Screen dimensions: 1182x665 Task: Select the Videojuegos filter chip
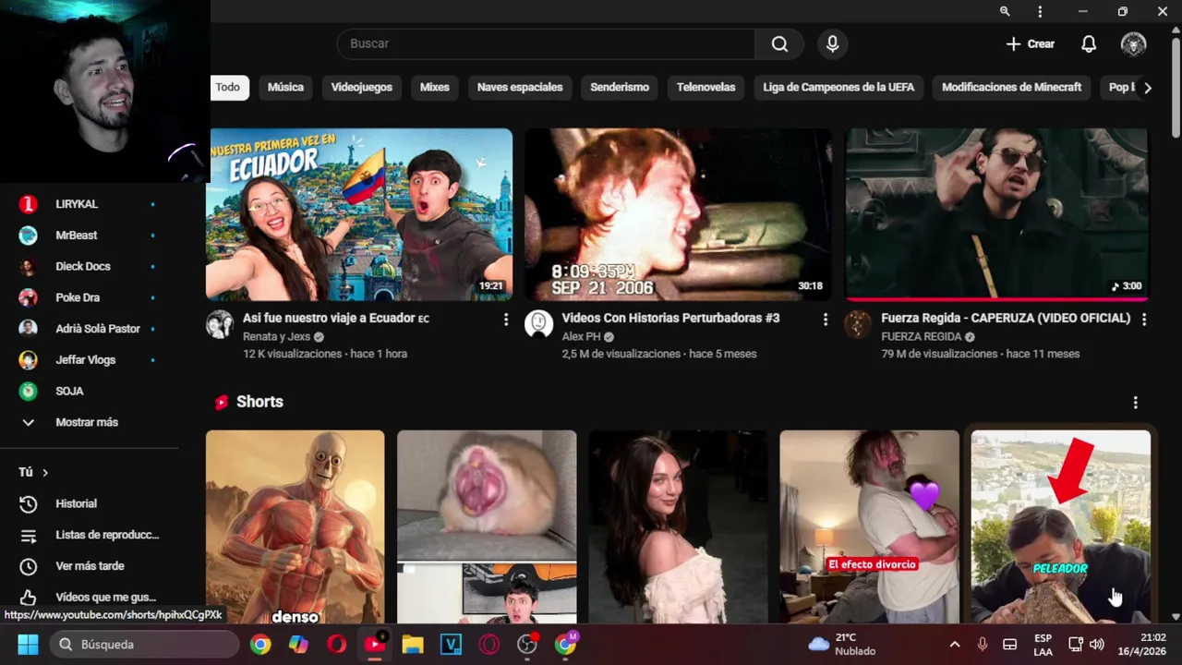coord(362,88)
